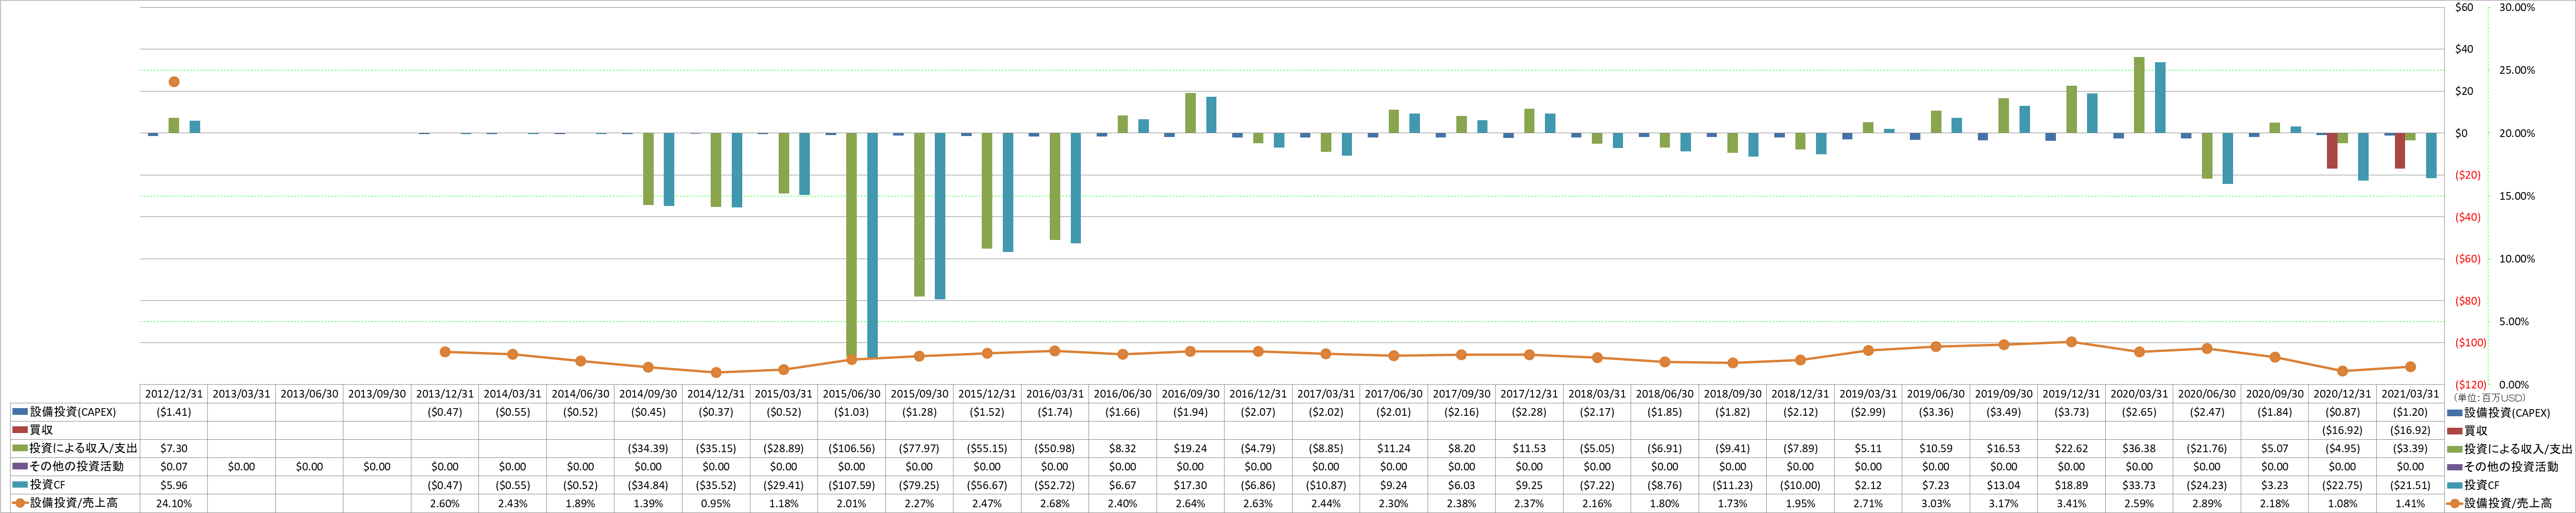Select the 15.00% percentage axis label

[2517, 196]
